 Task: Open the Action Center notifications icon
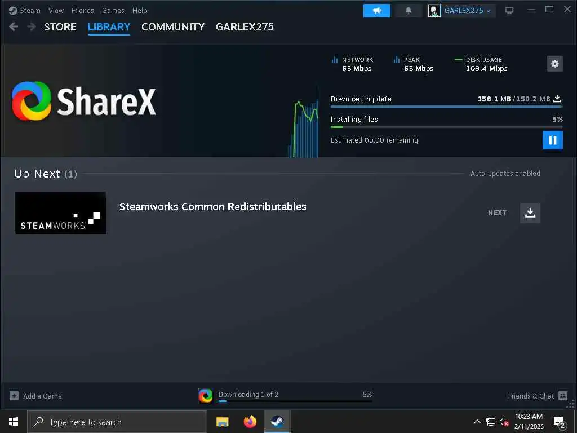(560, 422)
